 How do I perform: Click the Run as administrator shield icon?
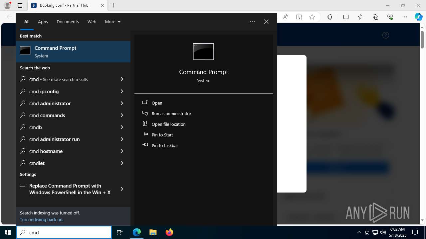click(x=145, y=113)
